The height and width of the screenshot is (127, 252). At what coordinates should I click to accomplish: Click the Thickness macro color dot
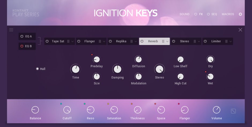tap(132, 104)
